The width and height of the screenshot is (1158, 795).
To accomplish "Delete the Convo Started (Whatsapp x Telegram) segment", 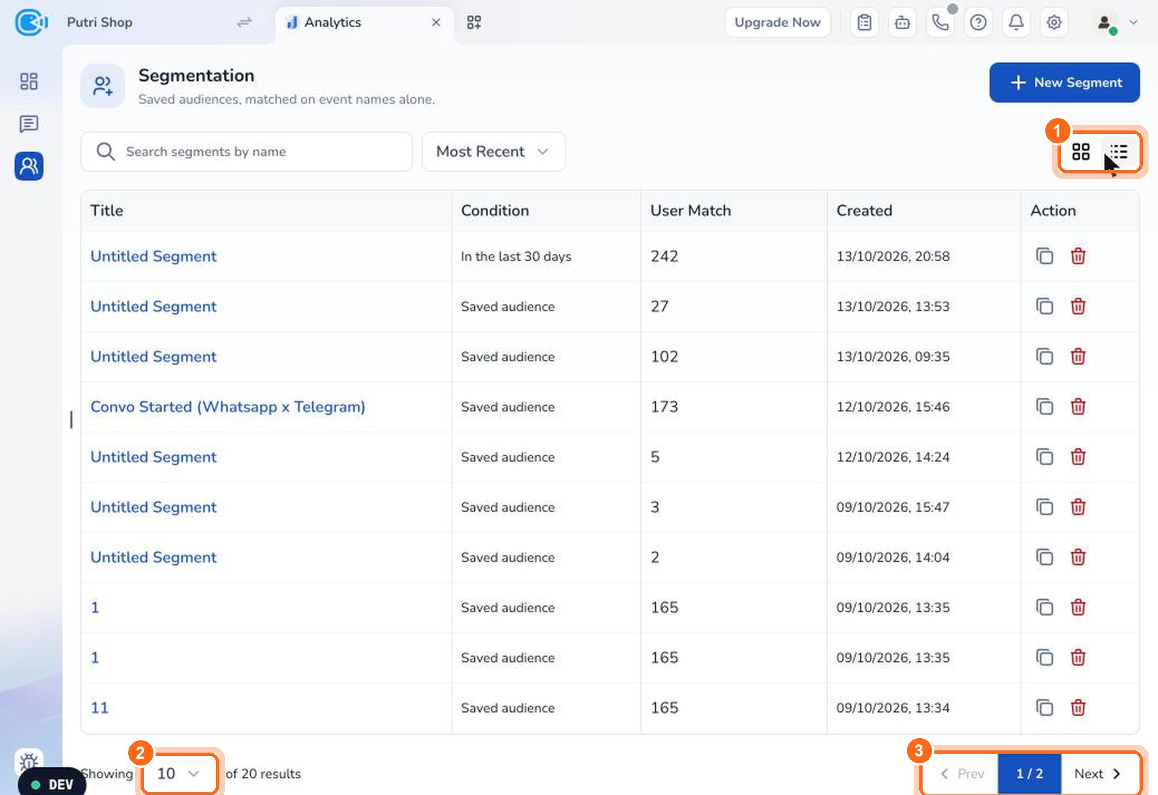I will pos(1078,406).
